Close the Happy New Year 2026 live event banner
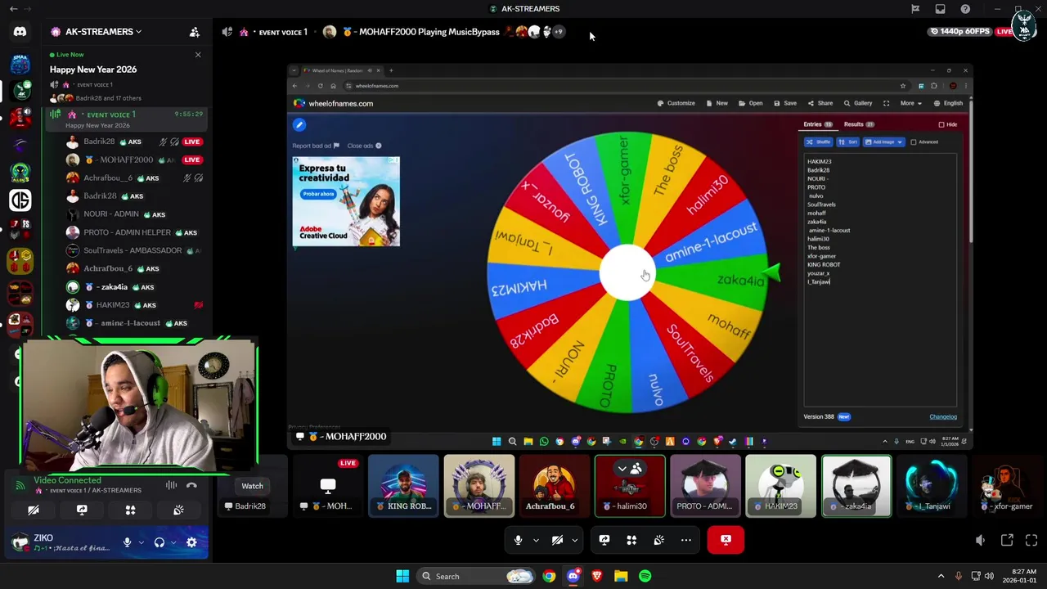 click(x=198, y=55)
